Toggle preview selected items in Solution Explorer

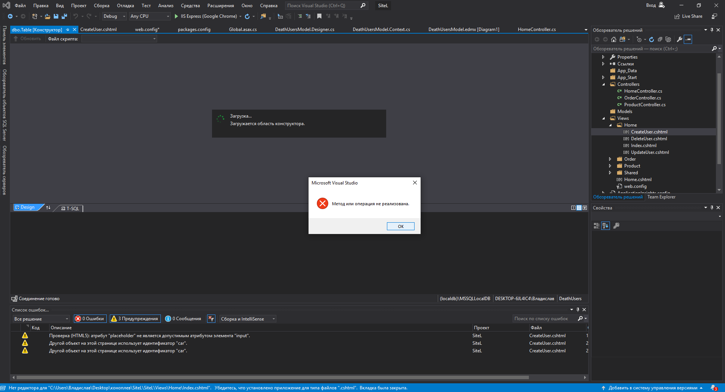point(688,39)
